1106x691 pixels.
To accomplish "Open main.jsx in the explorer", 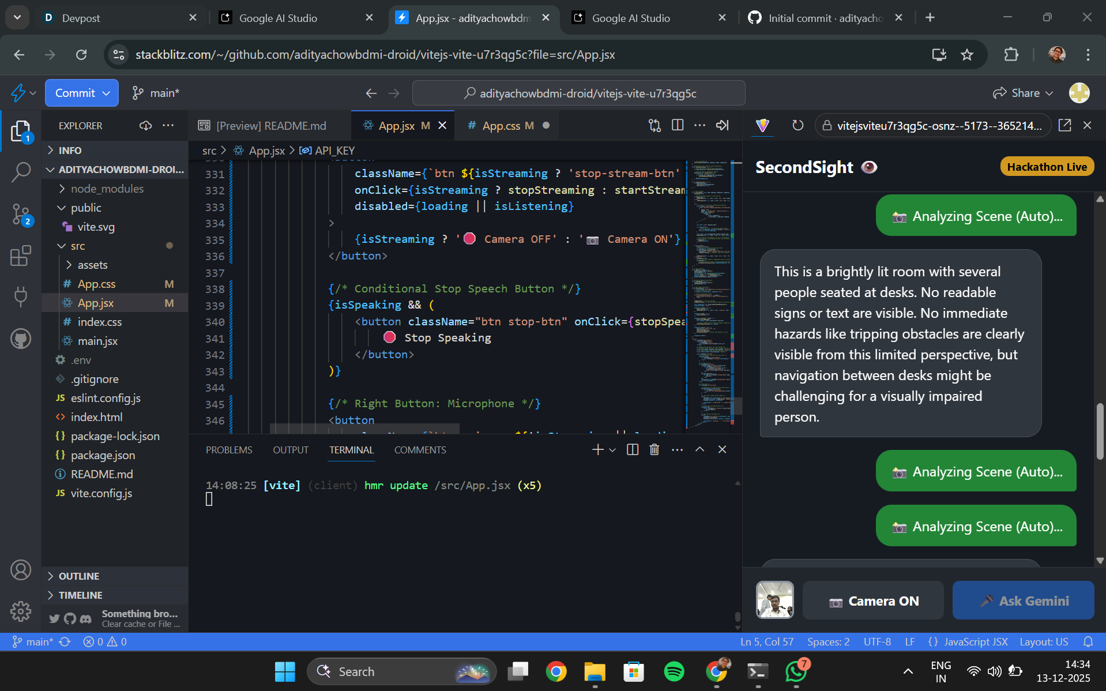I will pyautogui.click(x=97, y=341).
